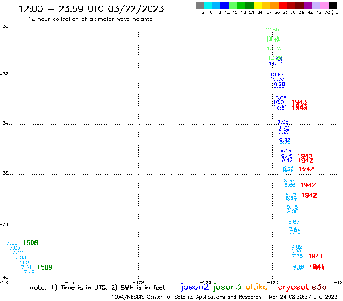Click the wave height value "8.67"
The image size is (343, 301).
tap(293, 222)
